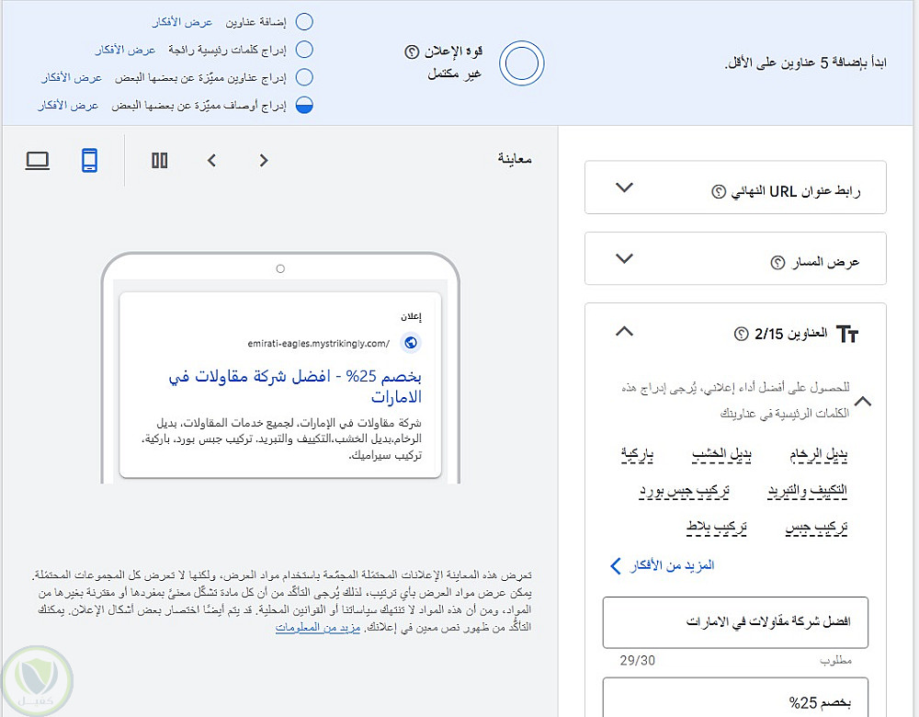Open help icon next to قوة الإعلان
919x717 pixels.
click(412, 51)
